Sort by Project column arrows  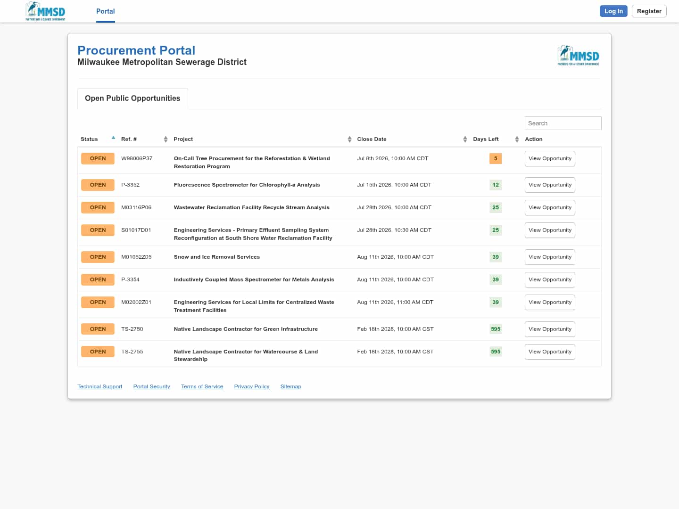point(349,139)
